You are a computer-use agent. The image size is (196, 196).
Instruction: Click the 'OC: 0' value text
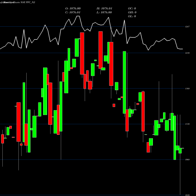coord(132,9)
